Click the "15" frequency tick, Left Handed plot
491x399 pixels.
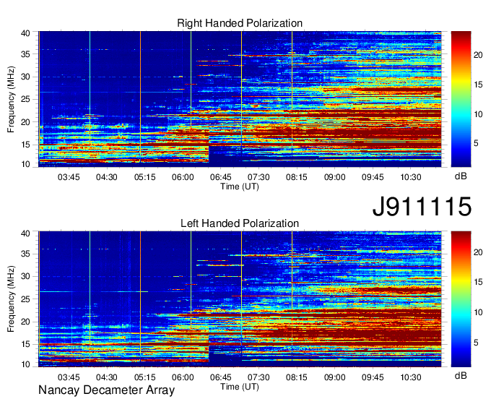(x=26, y=345)
